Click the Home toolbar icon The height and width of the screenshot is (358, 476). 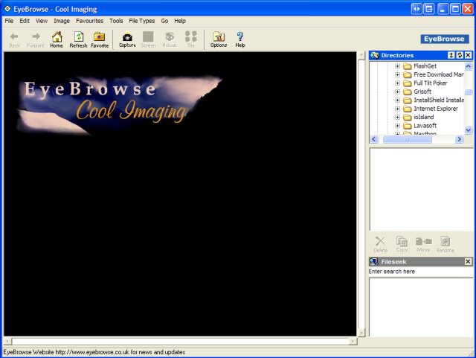pyautogui.click(x=57, y=39)
